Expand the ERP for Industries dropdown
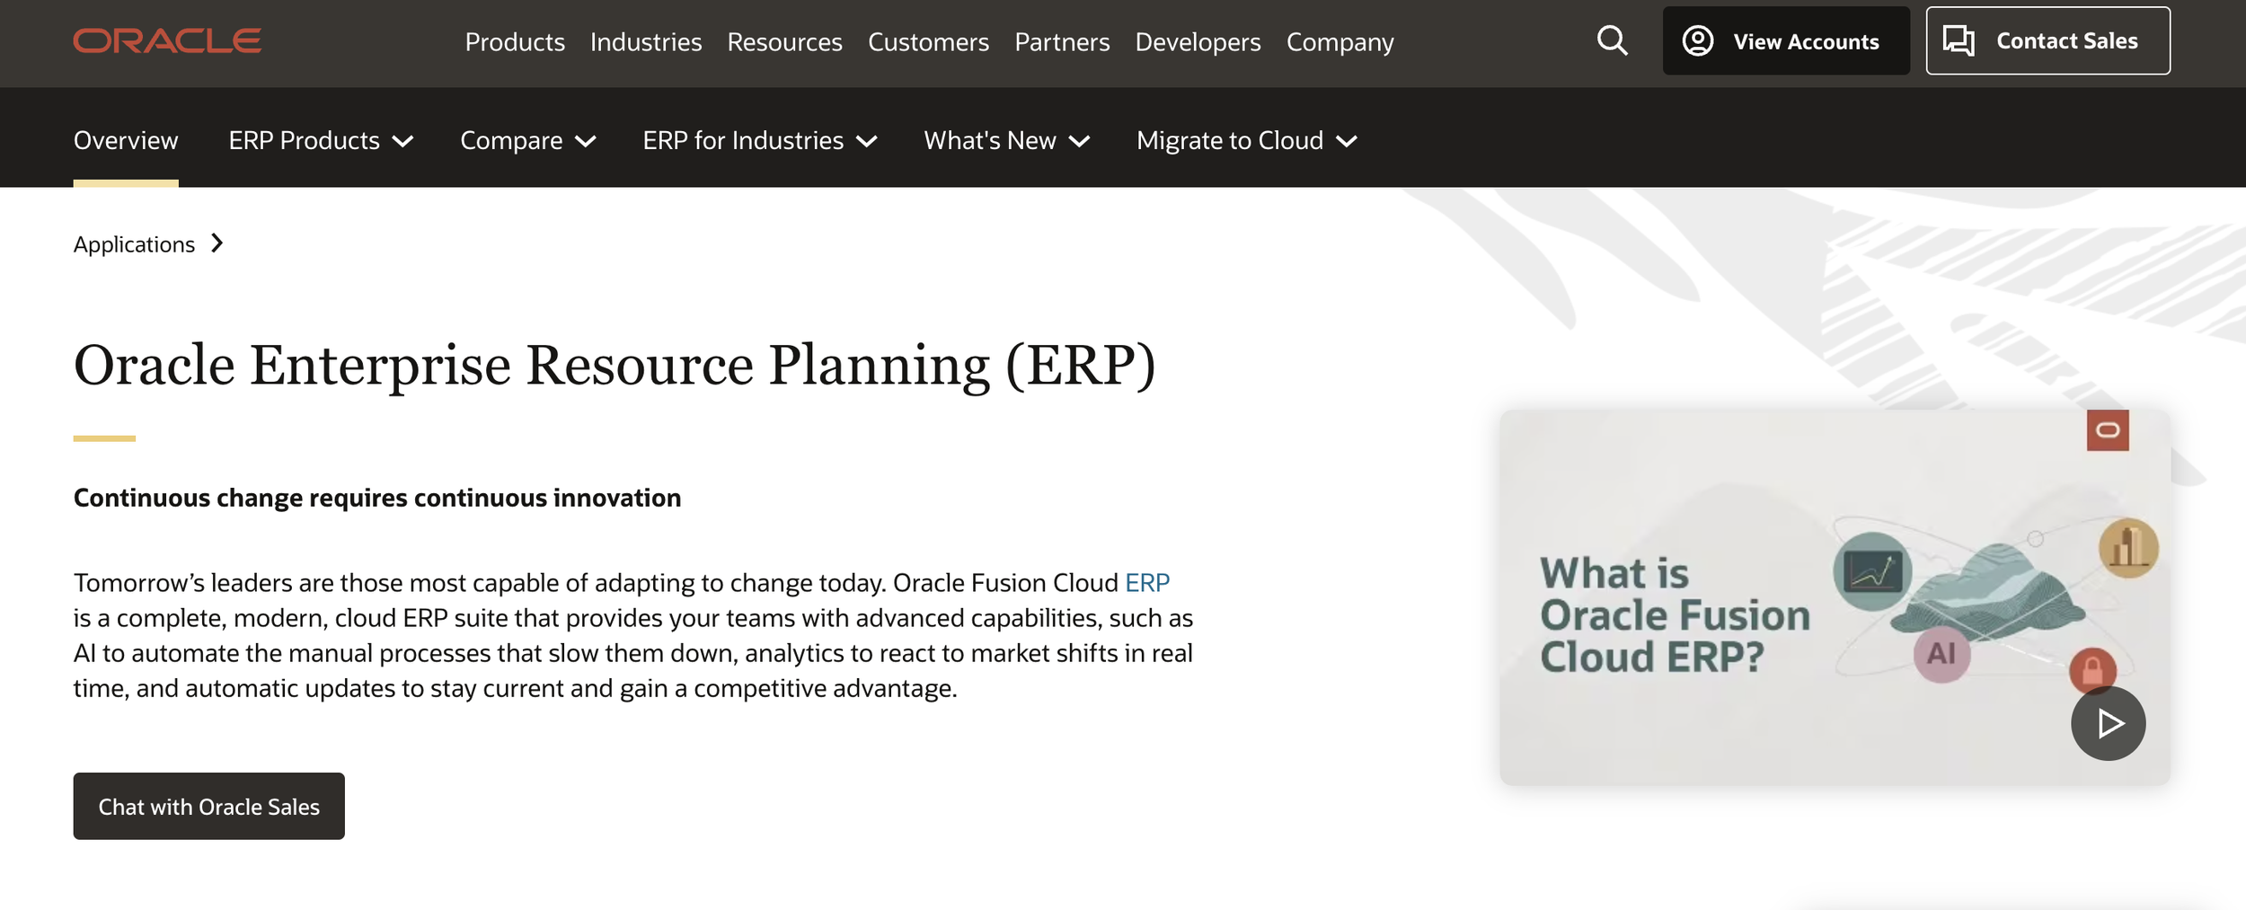 [x=760, y=140]
